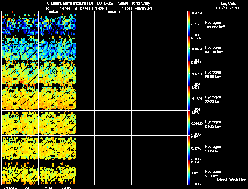Click the Hydrogen 90-149 keV color bar

pos(189,48)
